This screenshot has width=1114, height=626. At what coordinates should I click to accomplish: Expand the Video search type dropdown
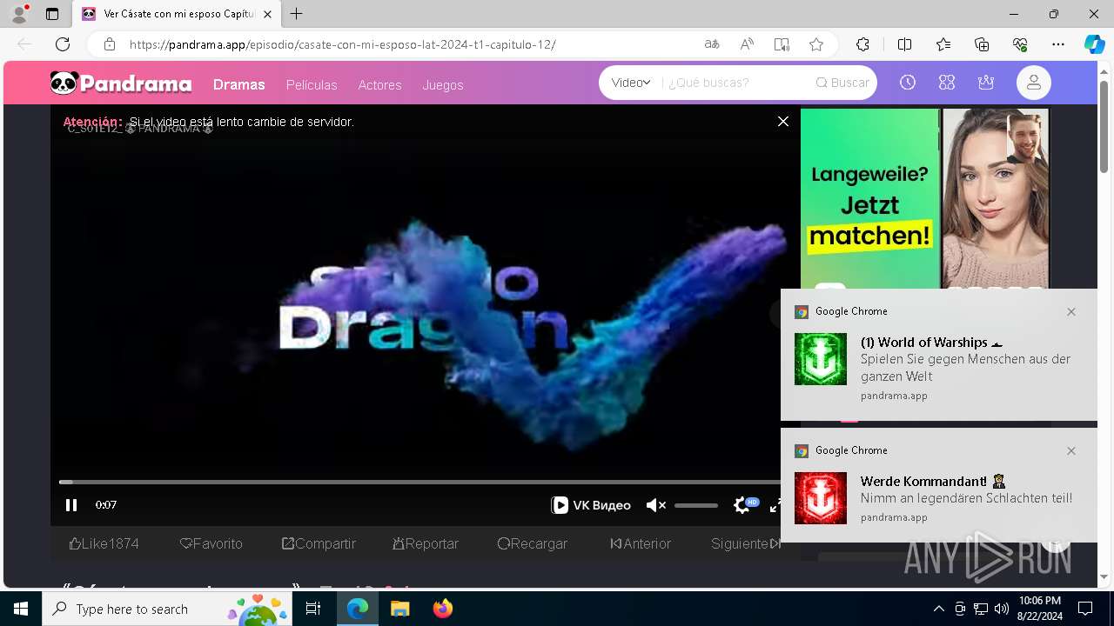[x=631, y=83]
